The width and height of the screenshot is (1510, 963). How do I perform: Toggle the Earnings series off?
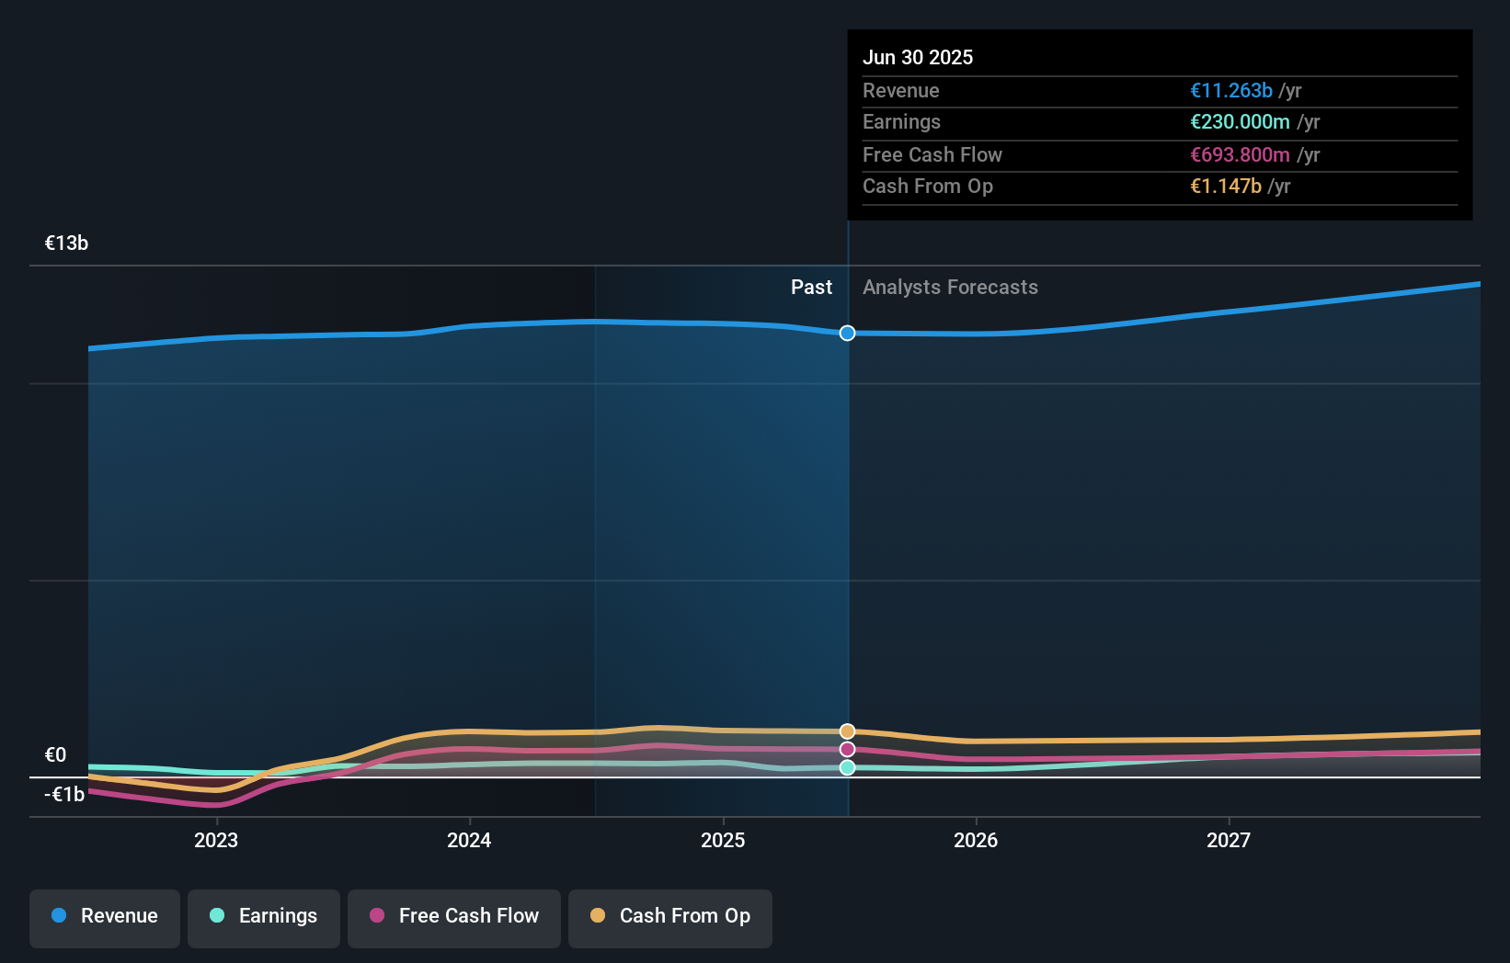tap(264, 916)
